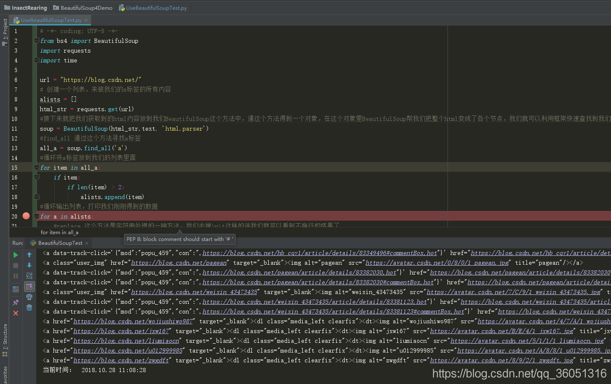Click line number 13 in the gutter
This screenshot has width=611, height=384.
pyautogui.click(x=14, y=148)
